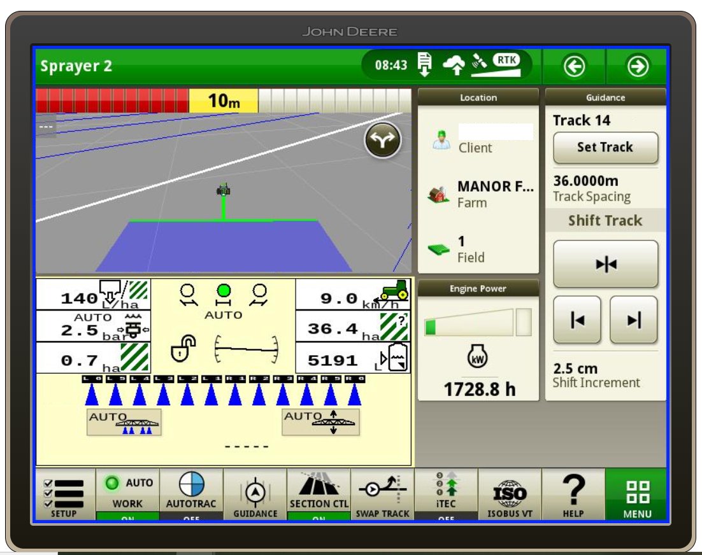The image size is (702, 555).
Task: Tap the red lightbar segments
Action: point(112,101)
